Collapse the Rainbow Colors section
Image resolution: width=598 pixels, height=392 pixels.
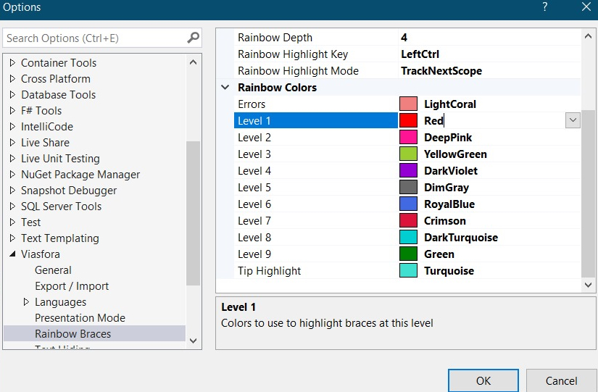point(225,88)
